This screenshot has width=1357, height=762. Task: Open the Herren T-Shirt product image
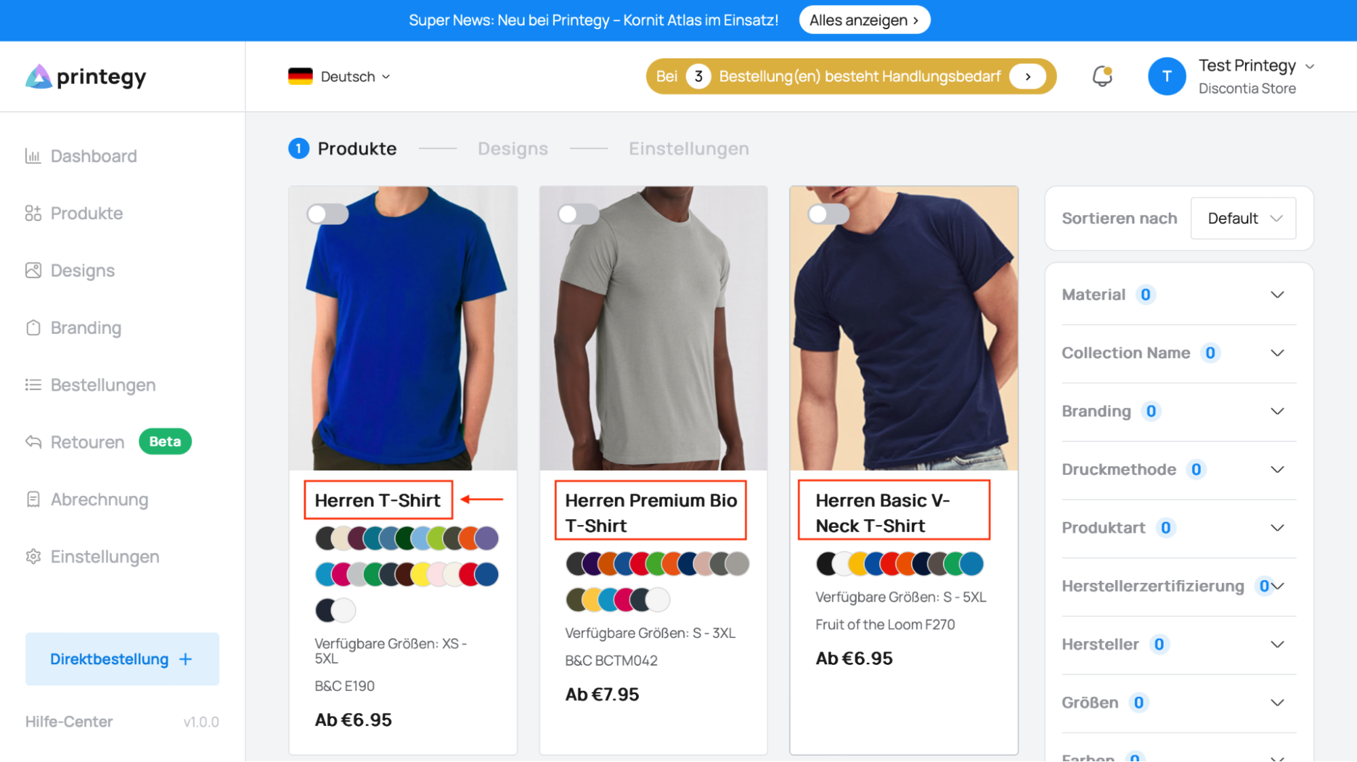tap(403, 328)
